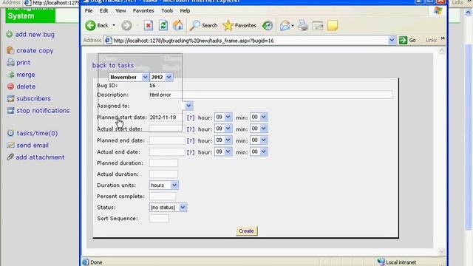Open Actual start date hour dropdown

(x=223, y=129)
